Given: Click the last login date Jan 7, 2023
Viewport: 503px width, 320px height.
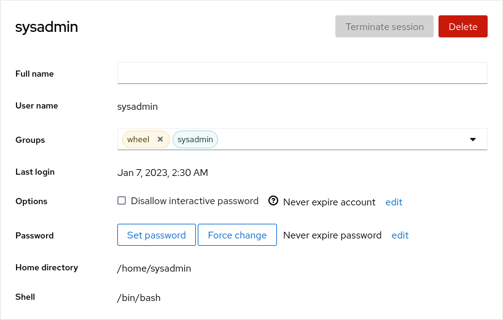Looking at the screenshot, I should tap(163, 172).
